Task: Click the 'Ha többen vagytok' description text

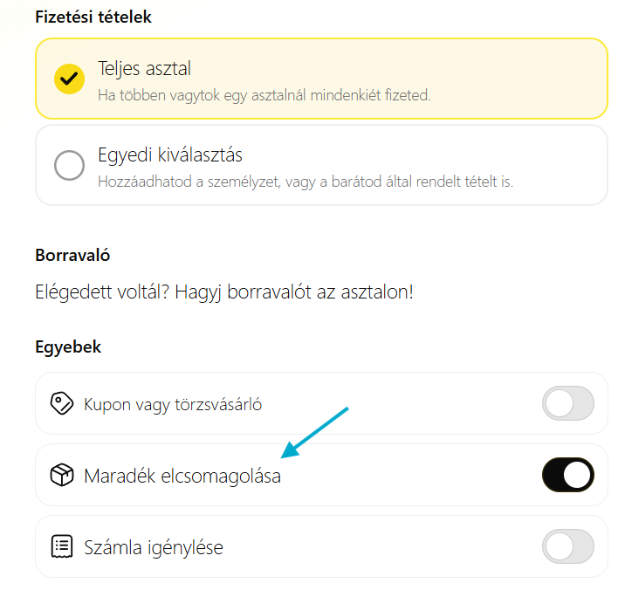Action: pos(264,93)
